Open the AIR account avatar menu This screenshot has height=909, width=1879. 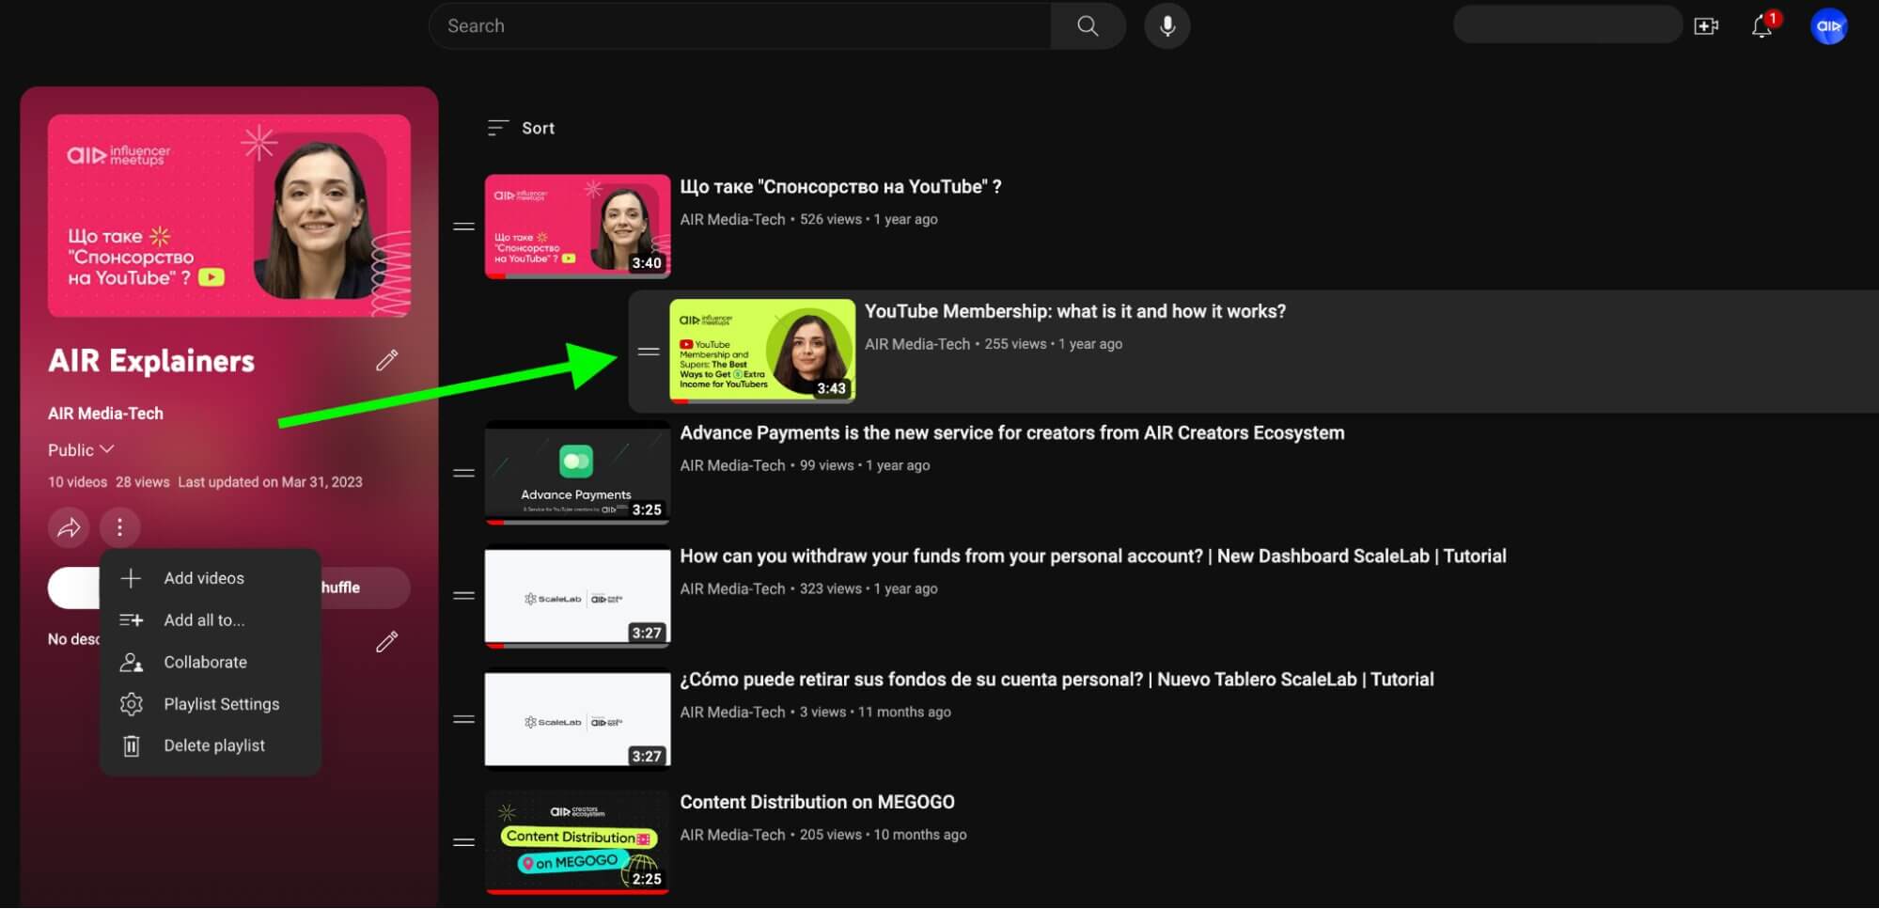(1828, 26)
